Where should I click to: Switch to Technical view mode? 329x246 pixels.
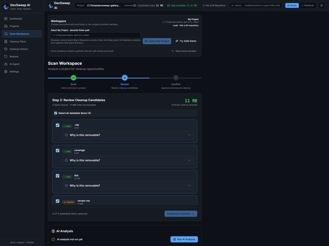[307, 6]
